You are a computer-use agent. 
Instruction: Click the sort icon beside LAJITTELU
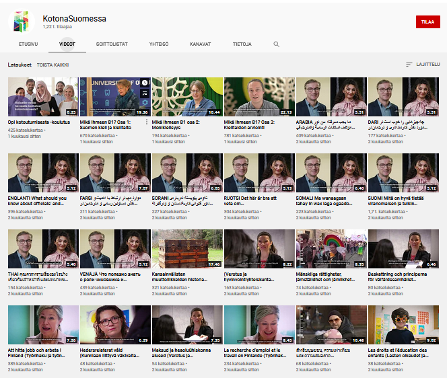409,65
